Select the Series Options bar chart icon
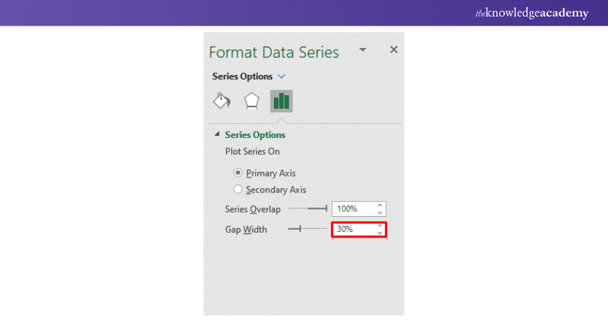The image size is (608, 322). click(281, 101)
